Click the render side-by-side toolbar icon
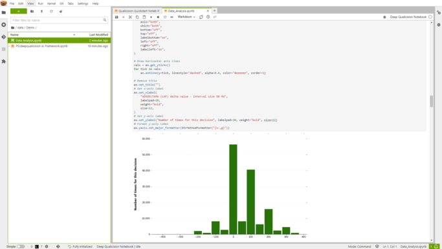442x249 pixels. 215,17
